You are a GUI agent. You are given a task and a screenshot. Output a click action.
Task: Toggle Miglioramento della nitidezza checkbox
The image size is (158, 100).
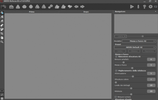point(116,71)
